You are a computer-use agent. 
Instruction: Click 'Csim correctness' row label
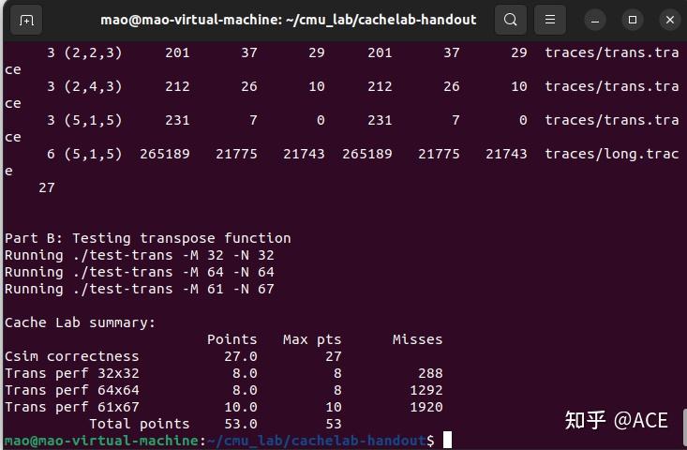72,356
